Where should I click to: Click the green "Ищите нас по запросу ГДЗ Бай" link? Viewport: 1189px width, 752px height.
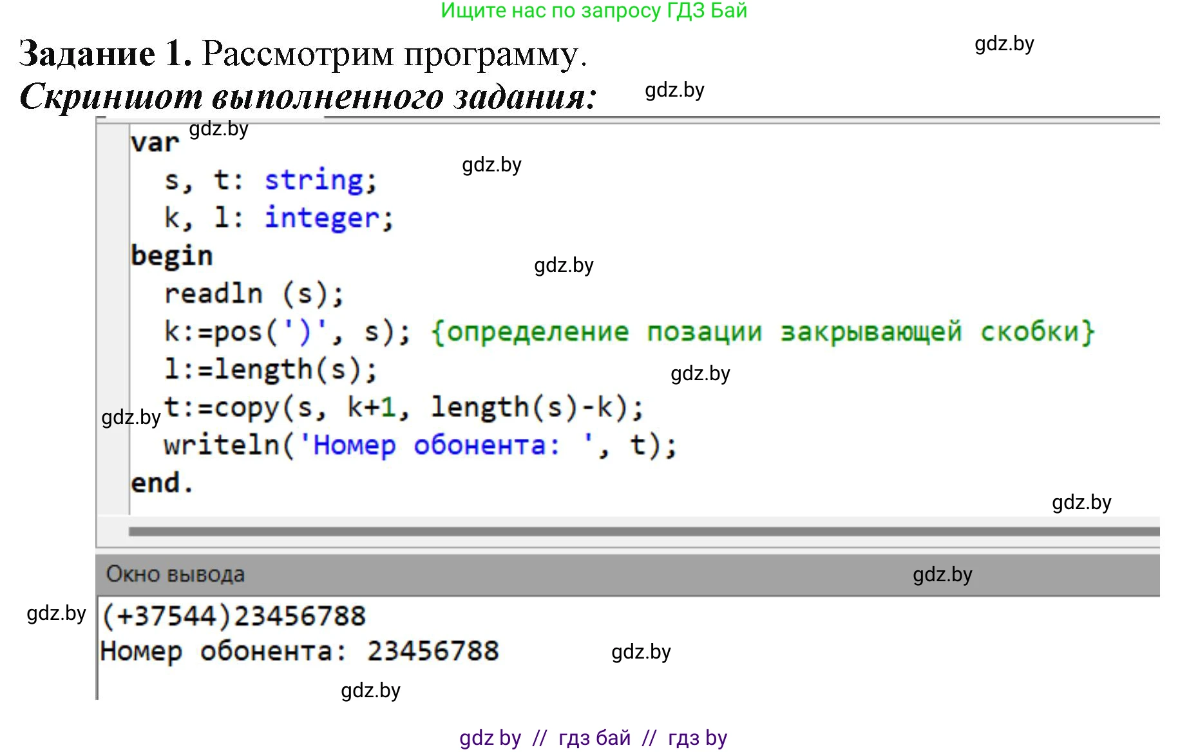tap(593, 11)
